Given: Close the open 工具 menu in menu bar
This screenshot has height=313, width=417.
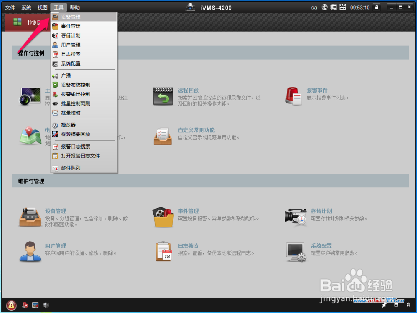Looking at the screenshot, I should click(x=58, y=8).
